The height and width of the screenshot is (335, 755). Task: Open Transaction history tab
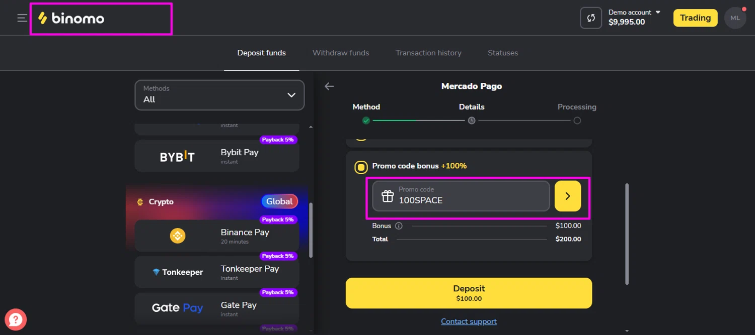tap(428, 53)
